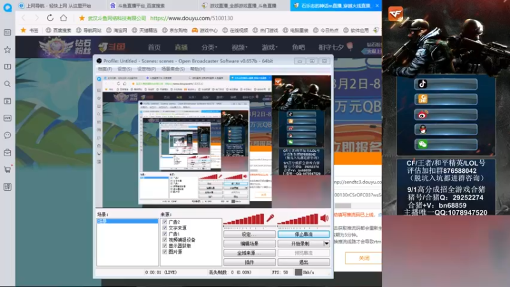
Task: Expand the 开始录制 dropdown arrow
Action: point(326,244)
